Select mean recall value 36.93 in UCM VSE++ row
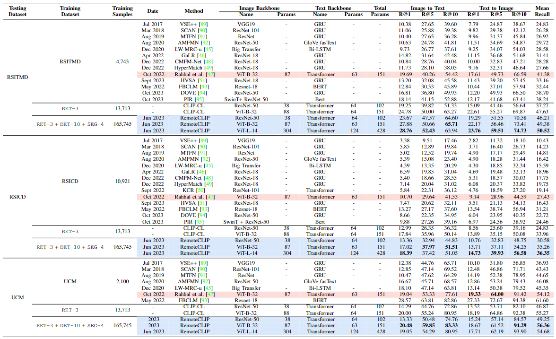This screenshot has height=339, width=556. pos(542,263)
